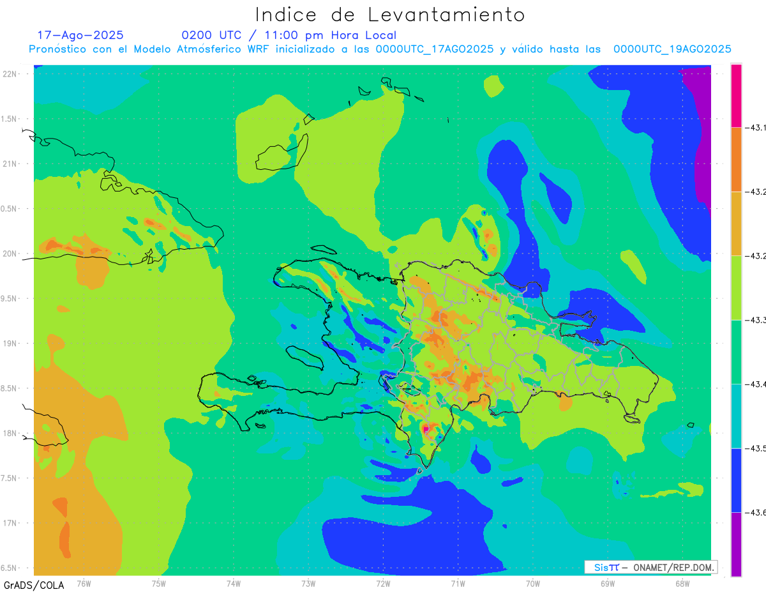The image size is (766, 592).
Task: Click the '0000UTC_19AGO2025' valid-until timestamp
Action: 672,49
